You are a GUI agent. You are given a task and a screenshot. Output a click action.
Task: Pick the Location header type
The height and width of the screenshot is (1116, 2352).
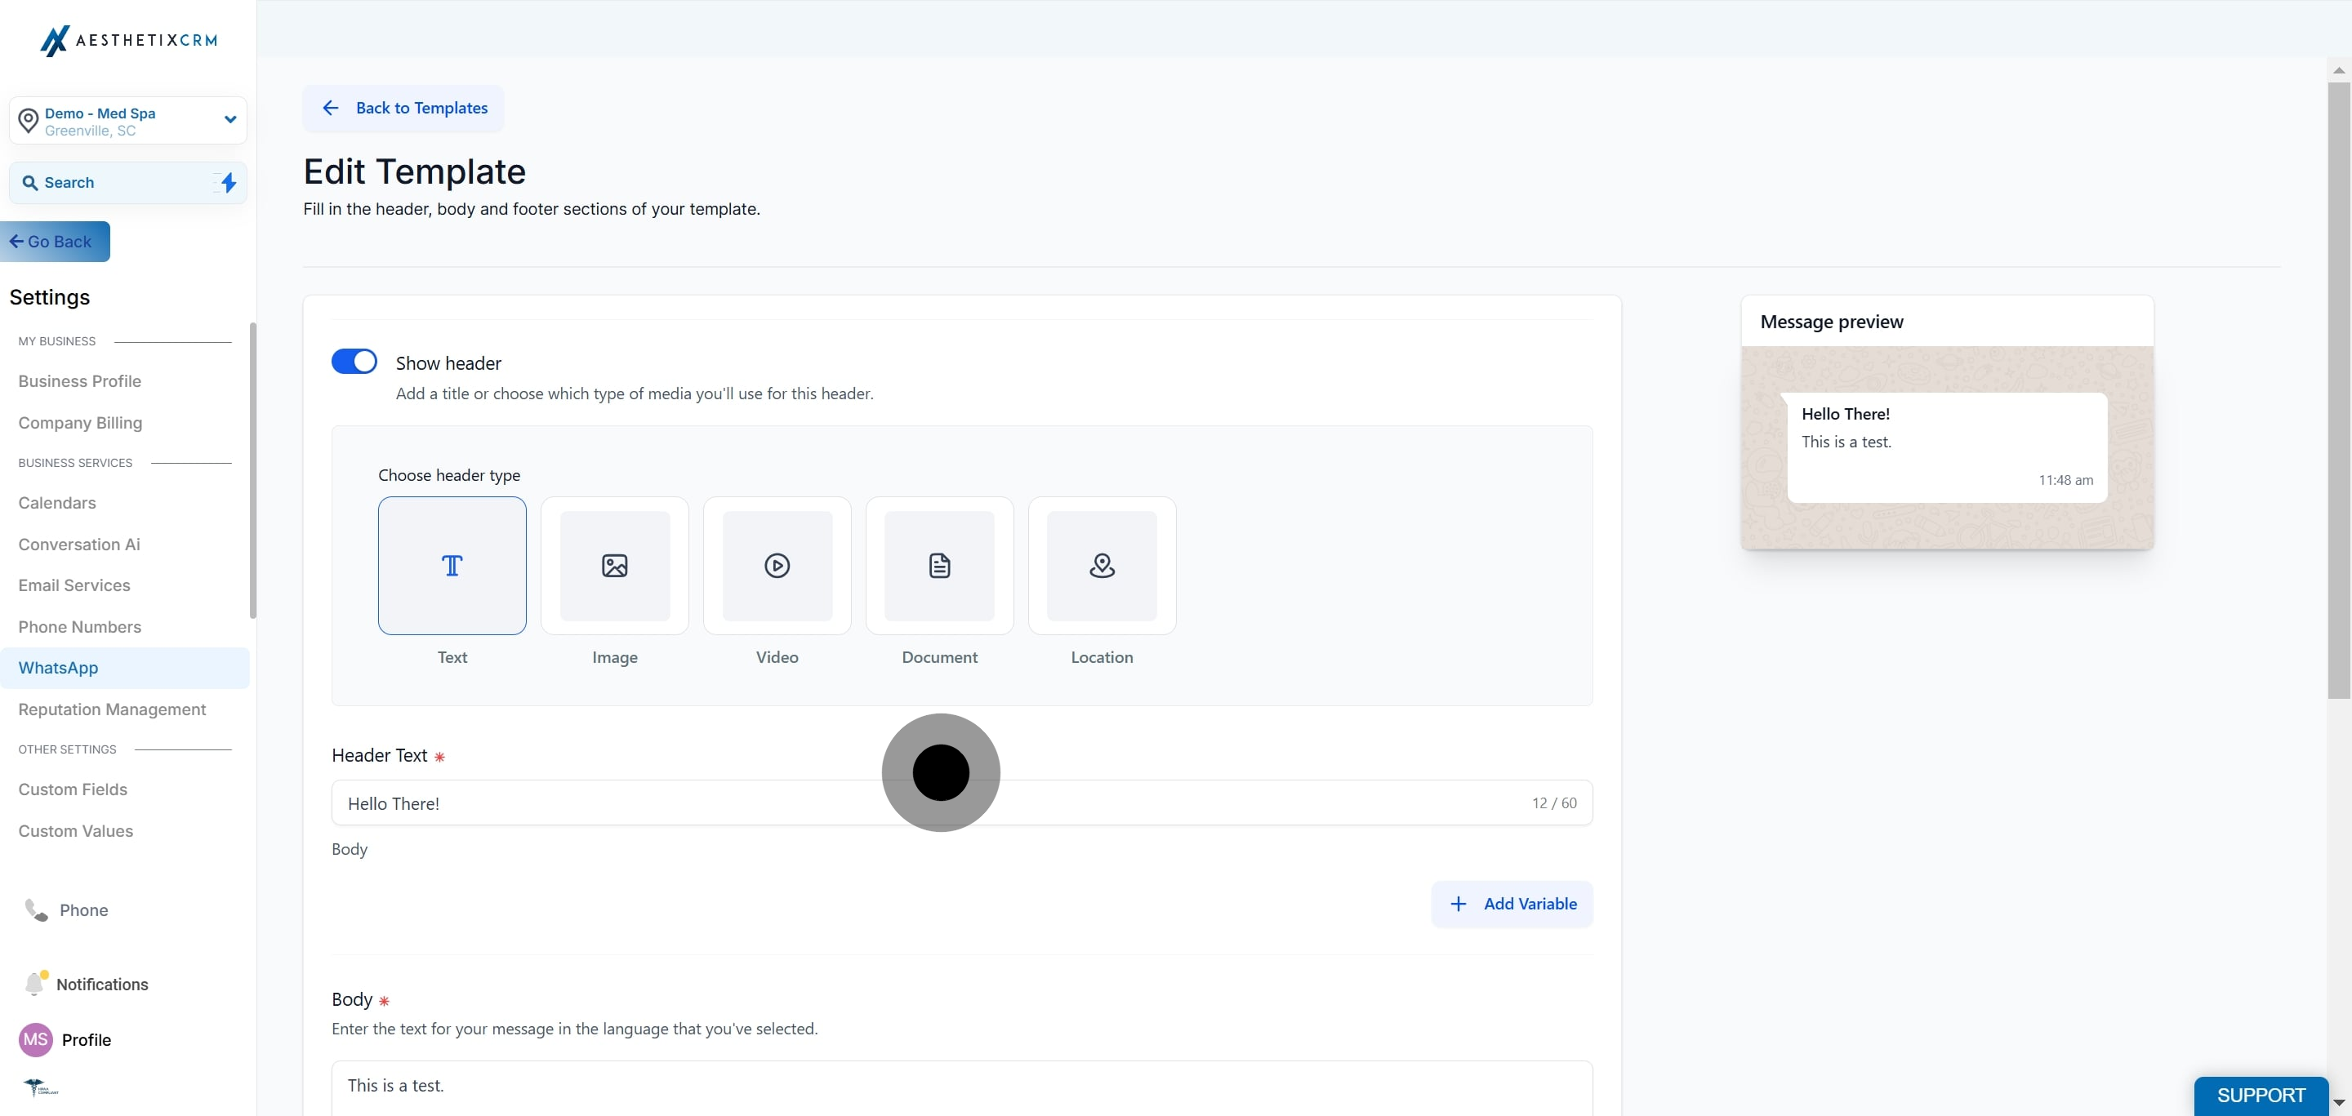[x=1102, y=566]
